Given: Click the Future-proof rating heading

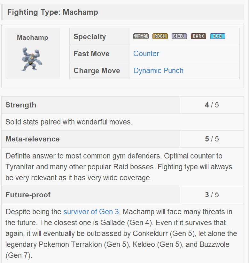Looking at the screenshot, I should pos(28,195).
